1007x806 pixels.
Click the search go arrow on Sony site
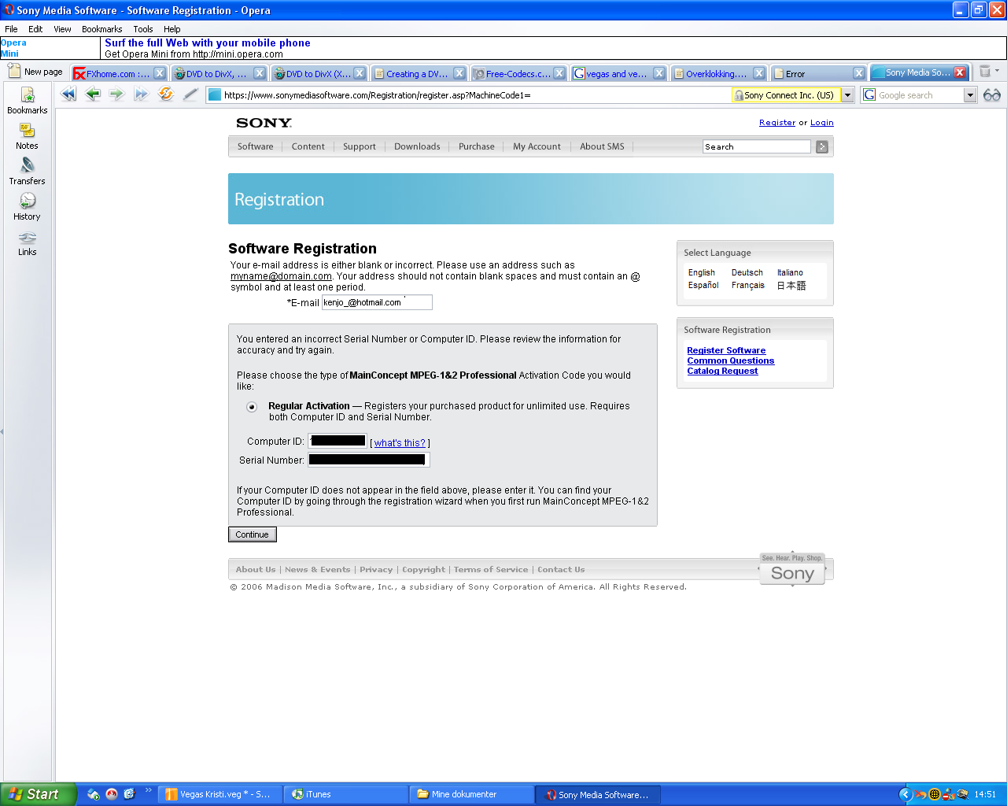pyautogui.click(x=822, y=146)
